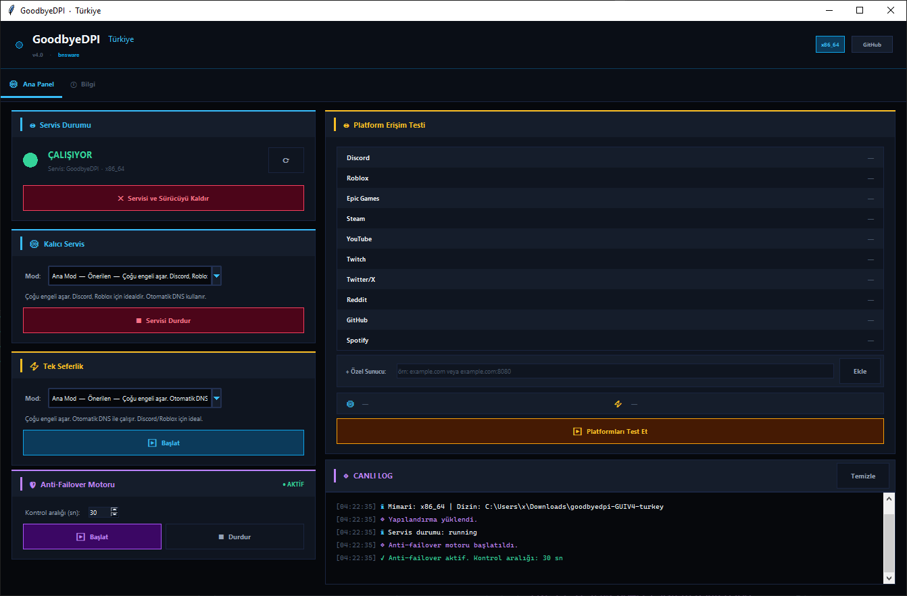907x596 pixels.
Task: Decrease the Kontrol aralığı value with down arrow
Action: [x=114, y=515]
